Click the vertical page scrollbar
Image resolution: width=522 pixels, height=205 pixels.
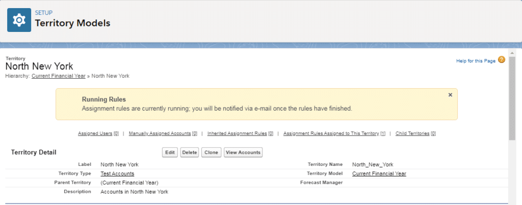point(511,101)
